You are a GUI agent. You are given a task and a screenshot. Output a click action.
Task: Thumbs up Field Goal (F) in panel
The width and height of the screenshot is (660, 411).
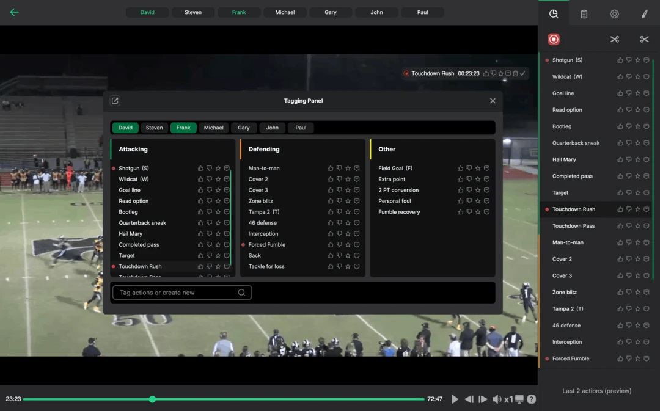pos(461,169)
